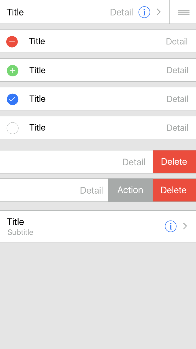Tap Title text next to red minus icon
The width and height of the screenshot is (196, 349).
[x=37, y=41]
